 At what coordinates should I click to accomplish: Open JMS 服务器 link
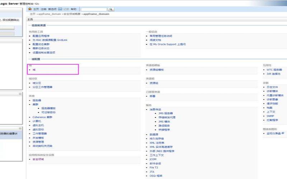pyautogui.click(x=166, y=113)
